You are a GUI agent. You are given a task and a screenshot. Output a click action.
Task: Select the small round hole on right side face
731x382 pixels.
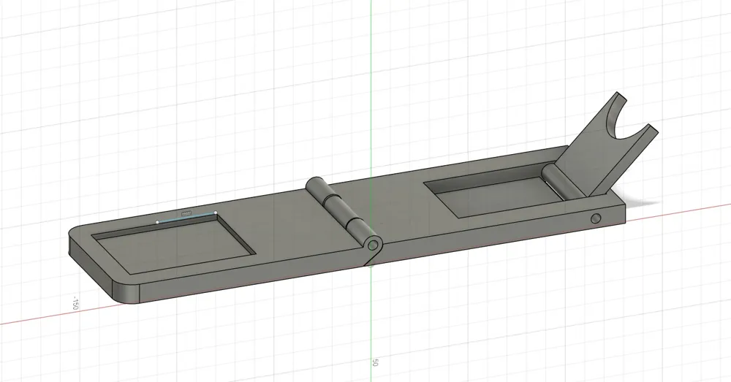pyautogui.click(x=595, y=218)
